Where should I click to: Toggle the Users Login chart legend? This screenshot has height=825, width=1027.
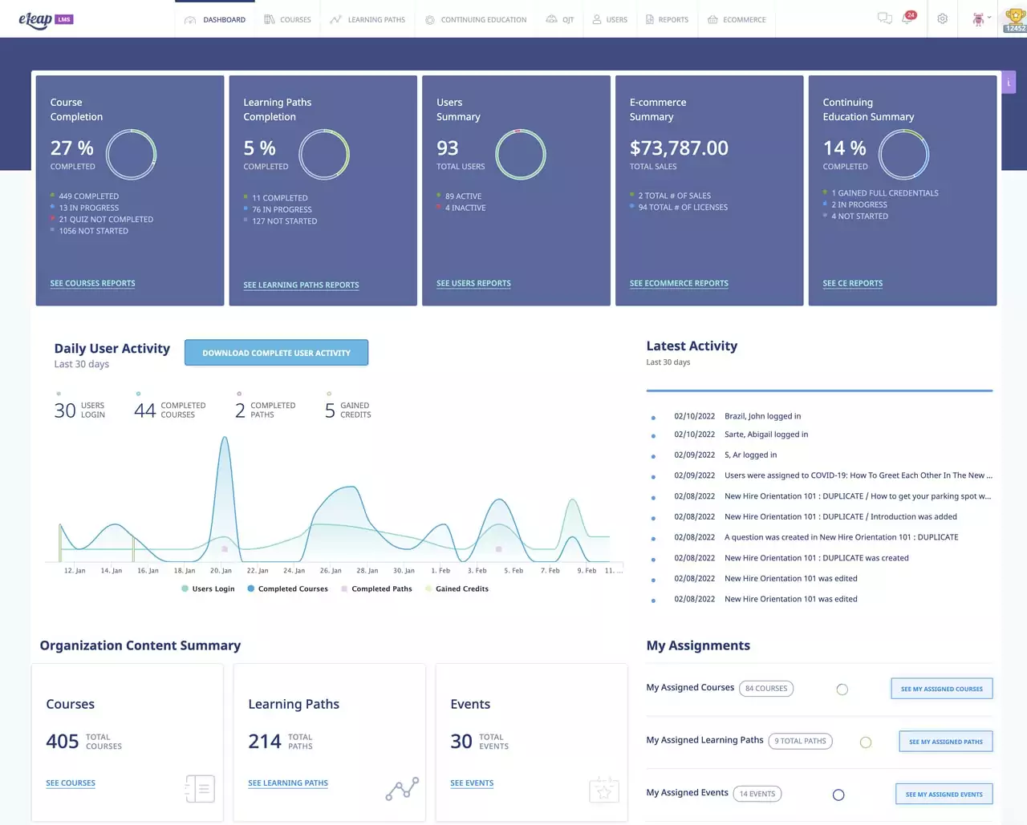[x=208, y=588]
